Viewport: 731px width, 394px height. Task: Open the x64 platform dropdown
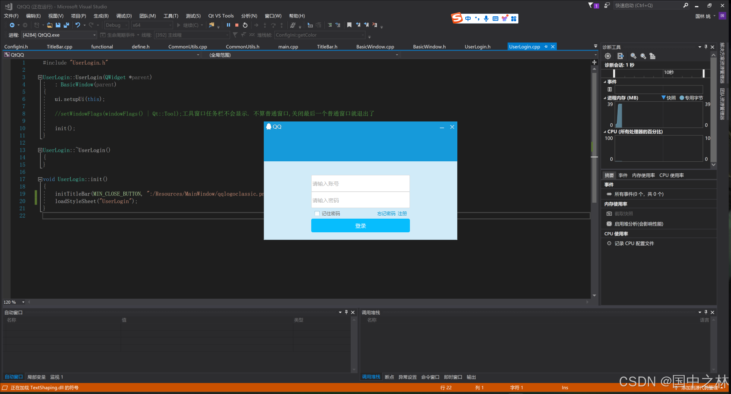tap(152, 25)
